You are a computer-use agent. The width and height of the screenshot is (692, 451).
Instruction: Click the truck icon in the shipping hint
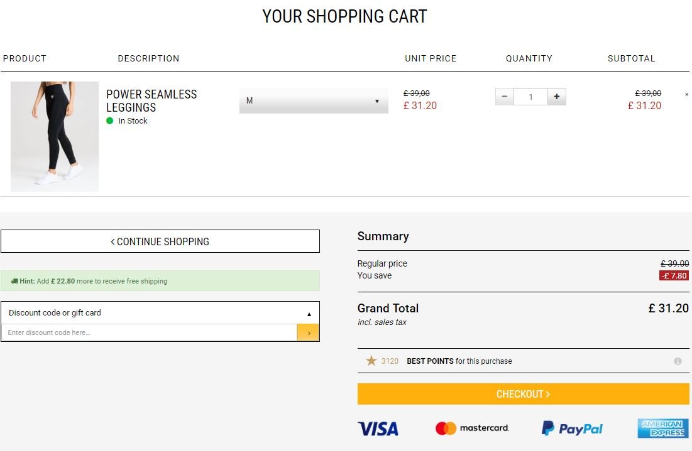[x=14, y=281]
